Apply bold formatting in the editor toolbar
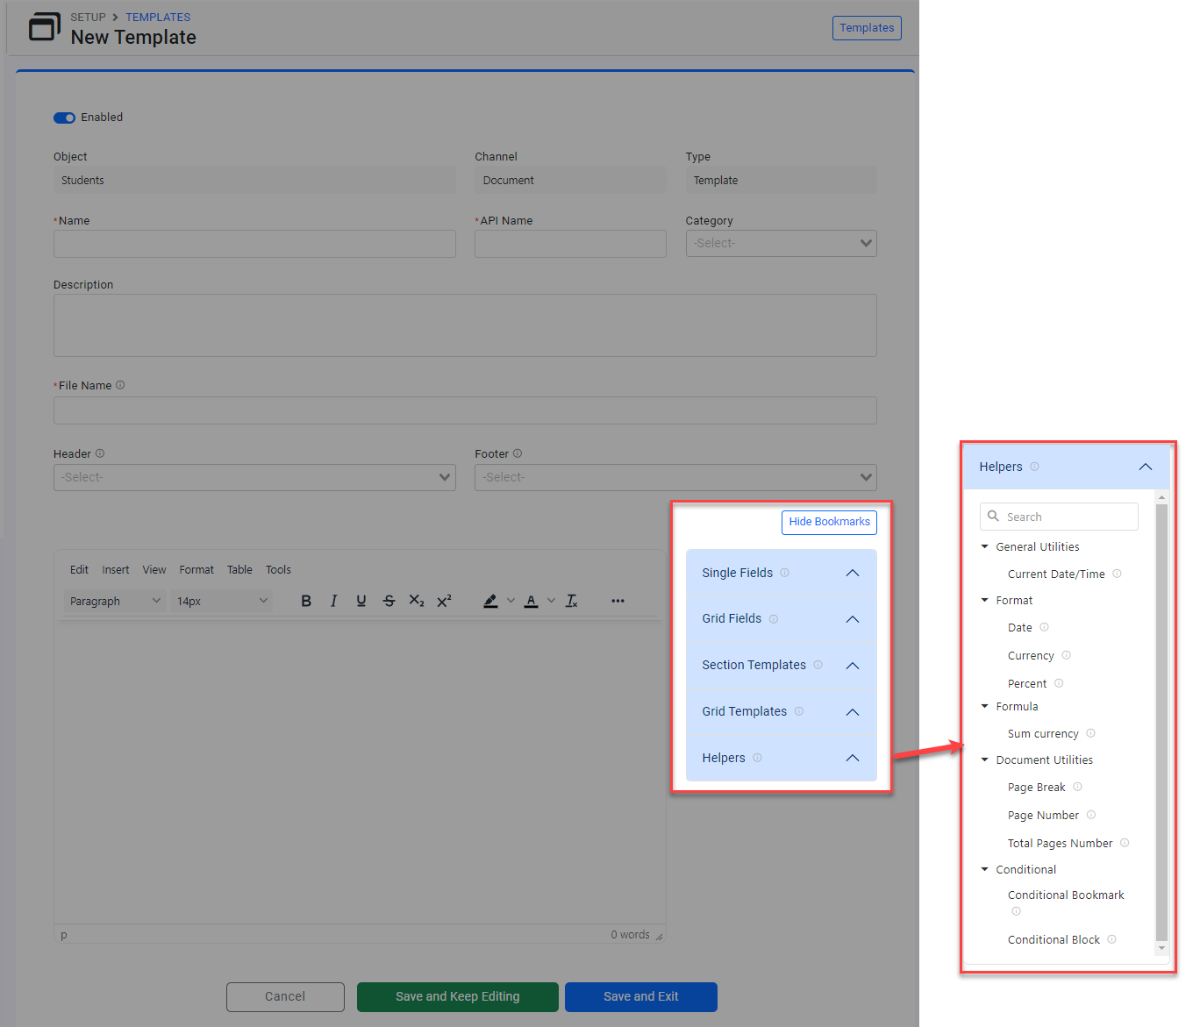 [306, 601]
